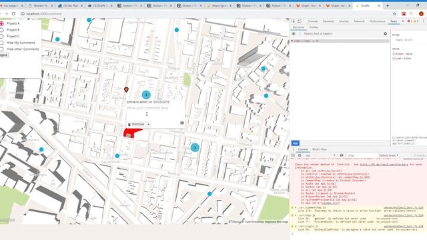This screenshot has height=240, width=427.
Task: Go forward with the browser arrow
Action: tap(6, 13)
